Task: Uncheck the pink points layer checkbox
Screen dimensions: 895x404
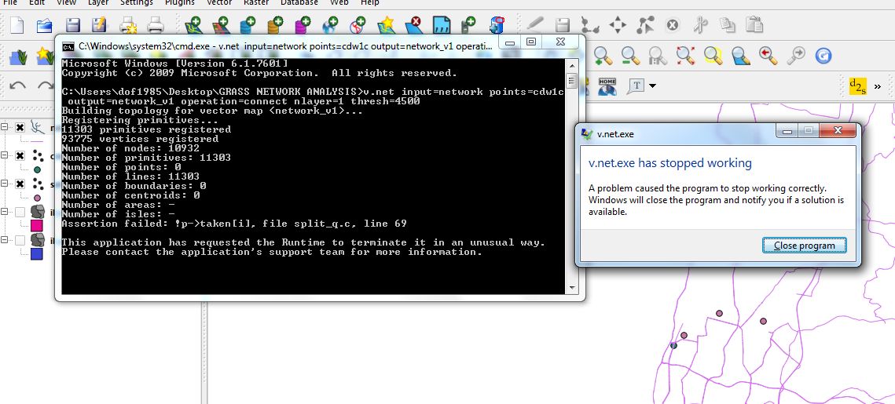Action: (x=20, y=184)
